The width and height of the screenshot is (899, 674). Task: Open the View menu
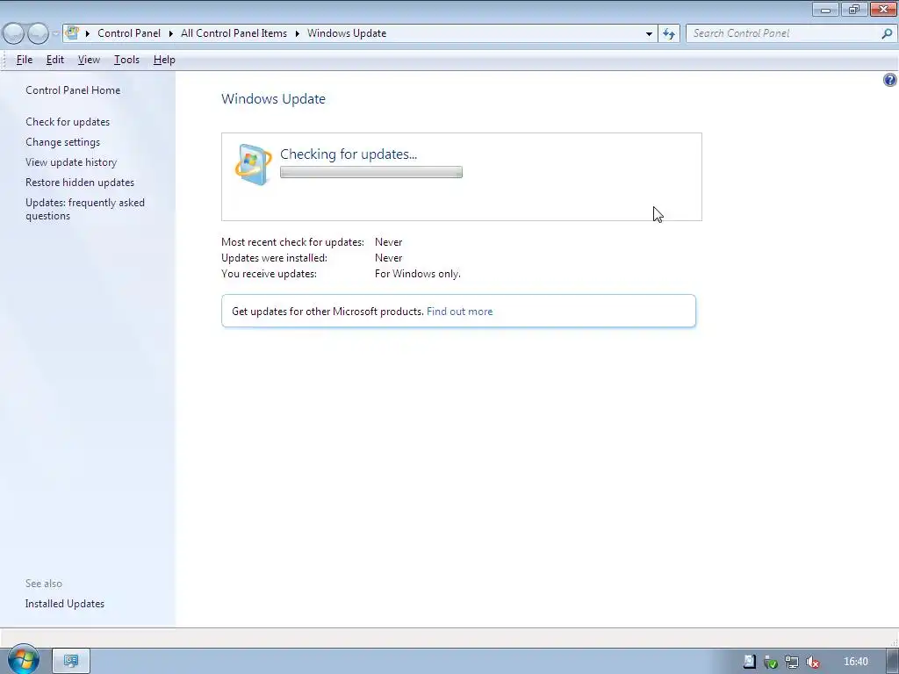tap(89, 60)
